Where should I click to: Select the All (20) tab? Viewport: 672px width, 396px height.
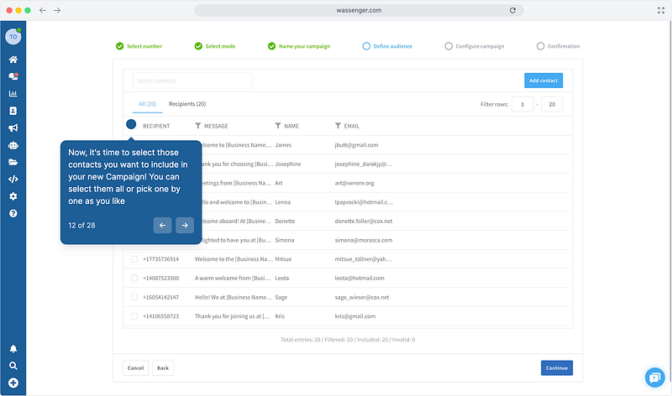tap(147, 104)
